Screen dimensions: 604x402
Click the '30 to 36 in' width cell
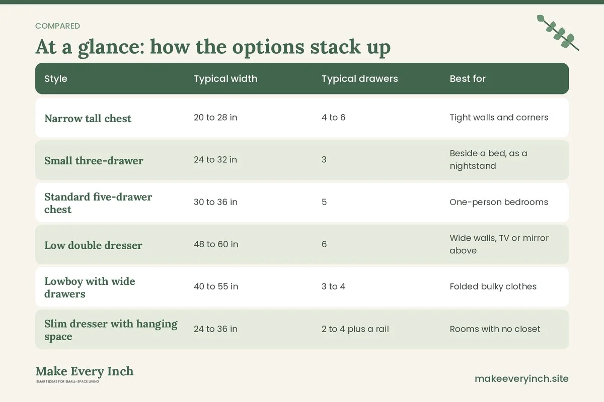(215, 202)
